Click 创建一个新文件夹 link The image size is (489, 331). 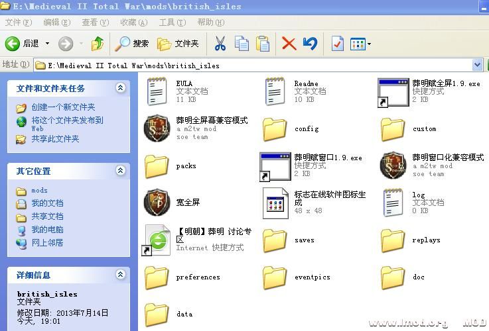tap(63, 107)
